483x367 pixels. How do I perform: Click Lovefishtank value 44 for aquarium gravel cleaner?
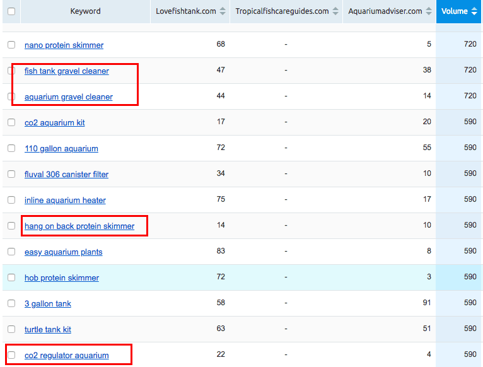(x=221, y=96)
